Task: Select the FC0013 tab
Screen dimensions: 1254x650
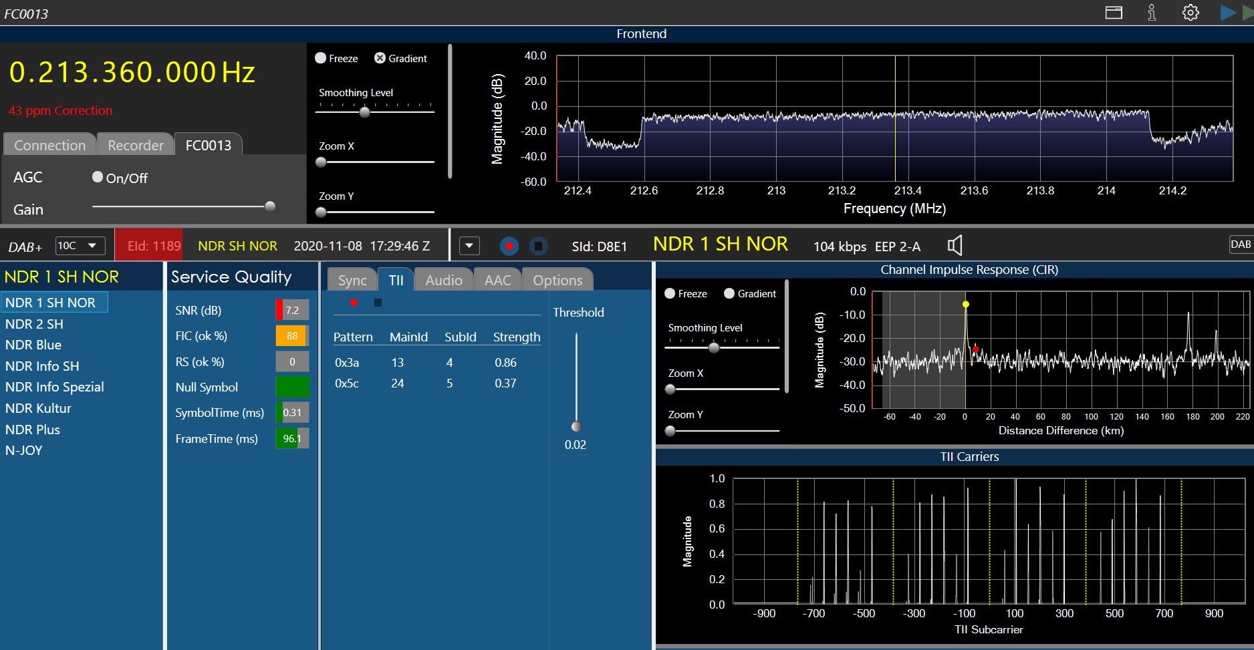Action: [x=209, y=145]
